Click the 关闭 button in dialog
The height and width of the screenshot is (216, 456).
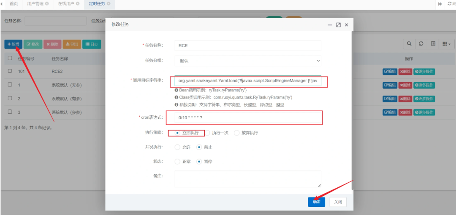(338, 202)
